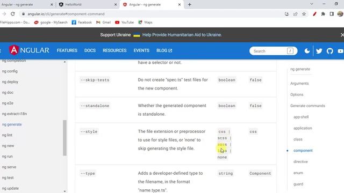Open DOCS in Angular nav

click(x=90, y=50)
